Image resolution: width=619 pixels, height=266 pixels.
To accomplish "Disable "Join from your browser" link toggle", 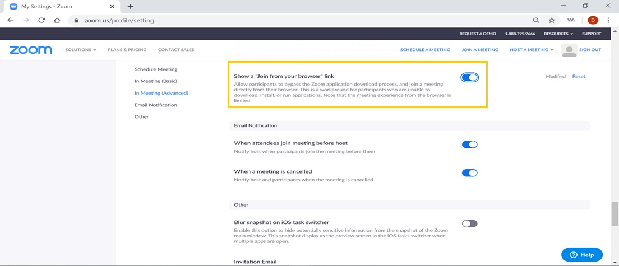I will click(x=469, y=77).
